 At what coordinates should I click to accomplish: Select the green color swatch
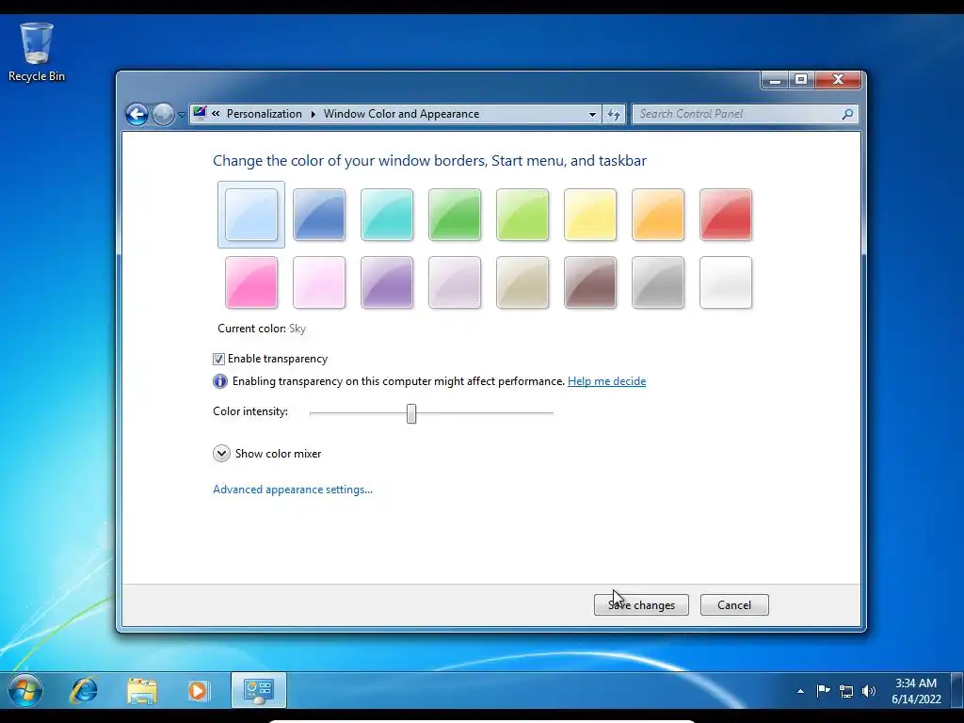click(455, 215)
